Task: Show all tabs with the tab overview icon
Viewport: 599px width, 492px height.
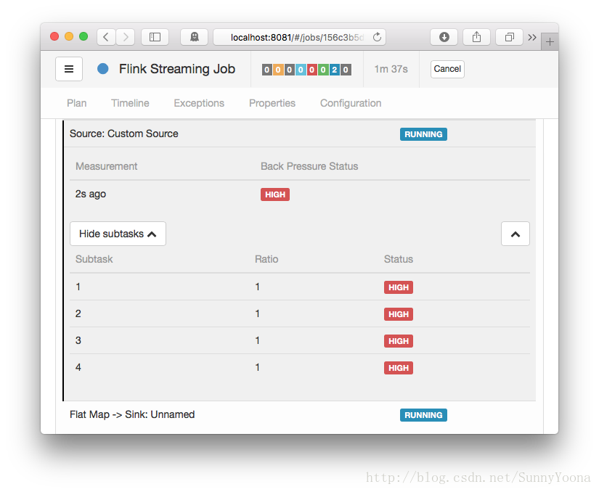Action: (509, 37)
